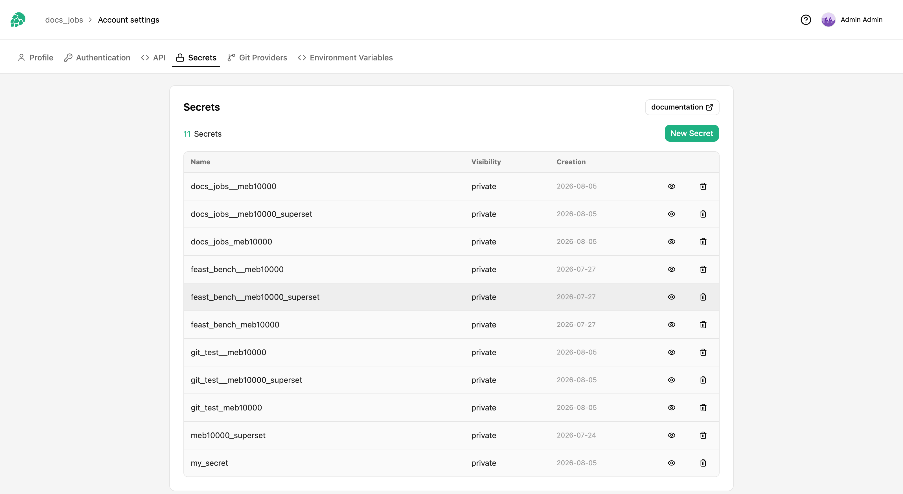
Task: Show value of docs_jobs_meb10000 secret
Action: [x=672, y=242]
